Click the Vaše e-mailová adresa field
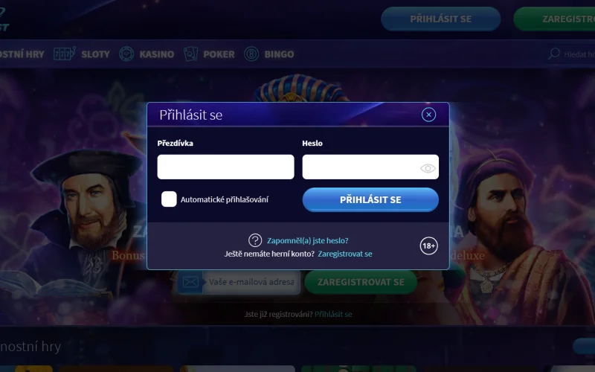 [251, 282]
